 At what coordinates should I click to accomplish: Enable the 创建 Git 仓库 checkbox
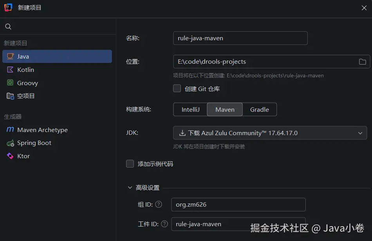(x=177, y=89)
